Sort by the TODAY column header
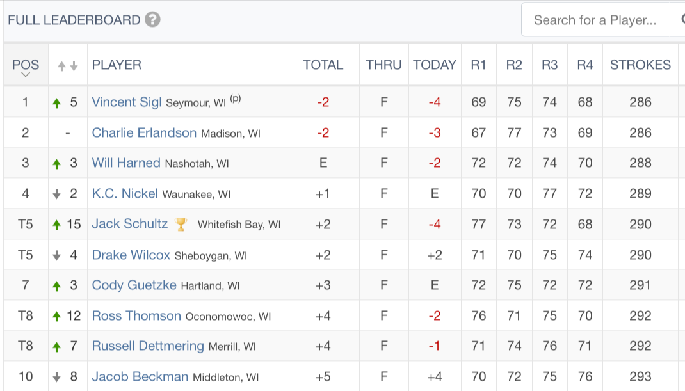Image resolution: width=685 pixels, height=391 pixels. click(435, 65)
